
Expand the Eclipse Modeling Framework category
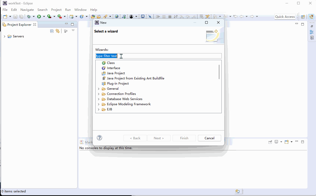[98, 104]
